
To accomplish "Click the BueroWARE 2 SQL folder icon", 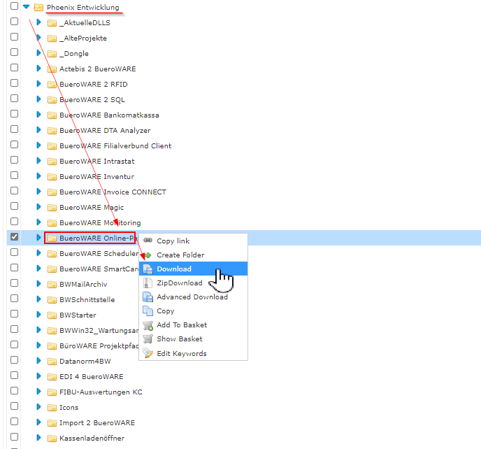I will point(52,100).
